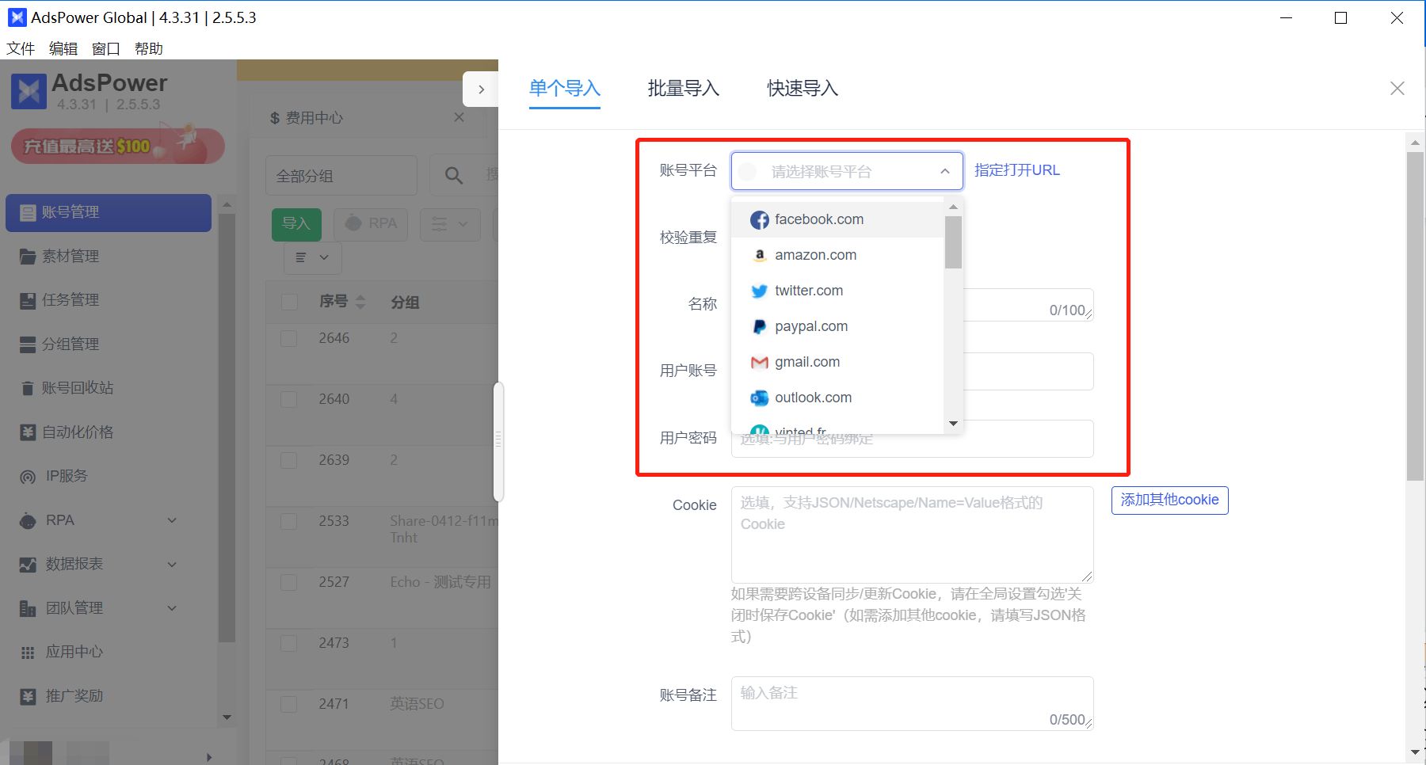Image resolution: width=1426 pixels, height=765 pixels.
Task: Open the 文件 menu
Action: pyautogui.click(x=21, y=48)
